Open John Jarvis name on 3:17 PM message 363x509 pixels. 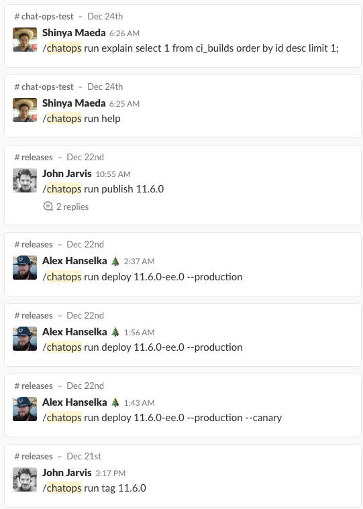coord(67,473)
